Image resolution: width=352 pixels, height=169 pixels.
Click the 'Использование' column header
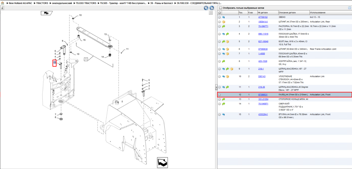331,13
